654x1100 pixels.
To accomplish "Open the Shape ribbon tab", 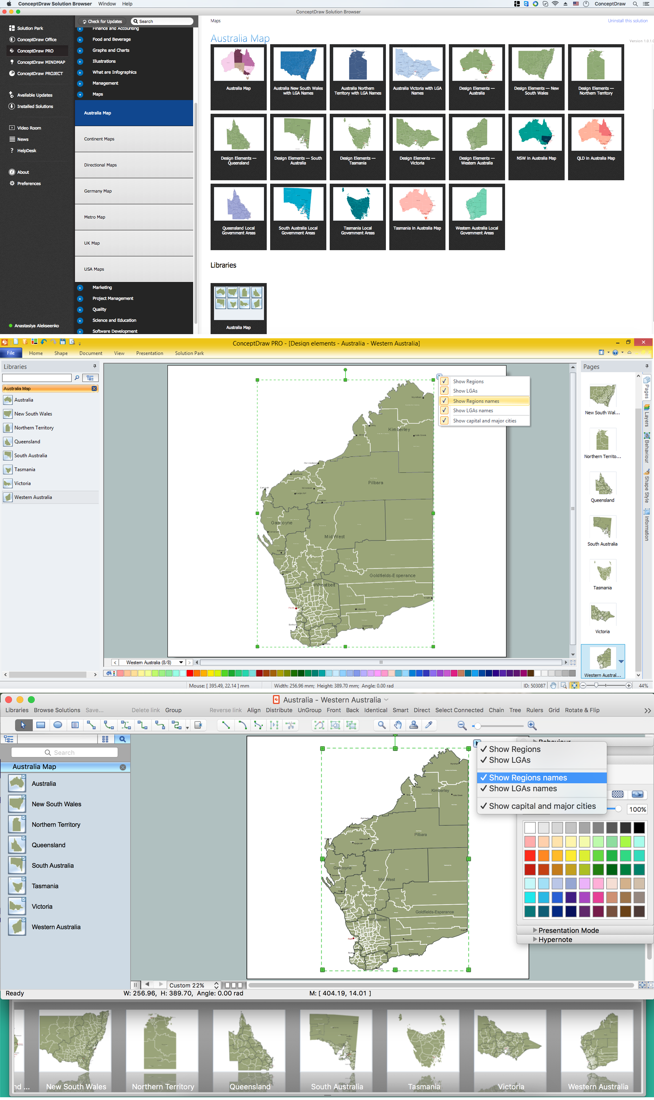I will 61,353.
